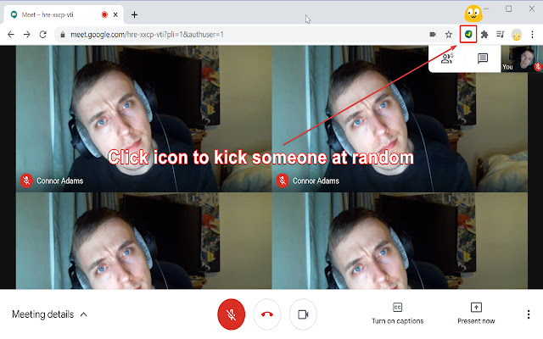Click the bottom-left participant video tile
The height and width of the screenshot is (339, 543).
click(x=143, y=241)
